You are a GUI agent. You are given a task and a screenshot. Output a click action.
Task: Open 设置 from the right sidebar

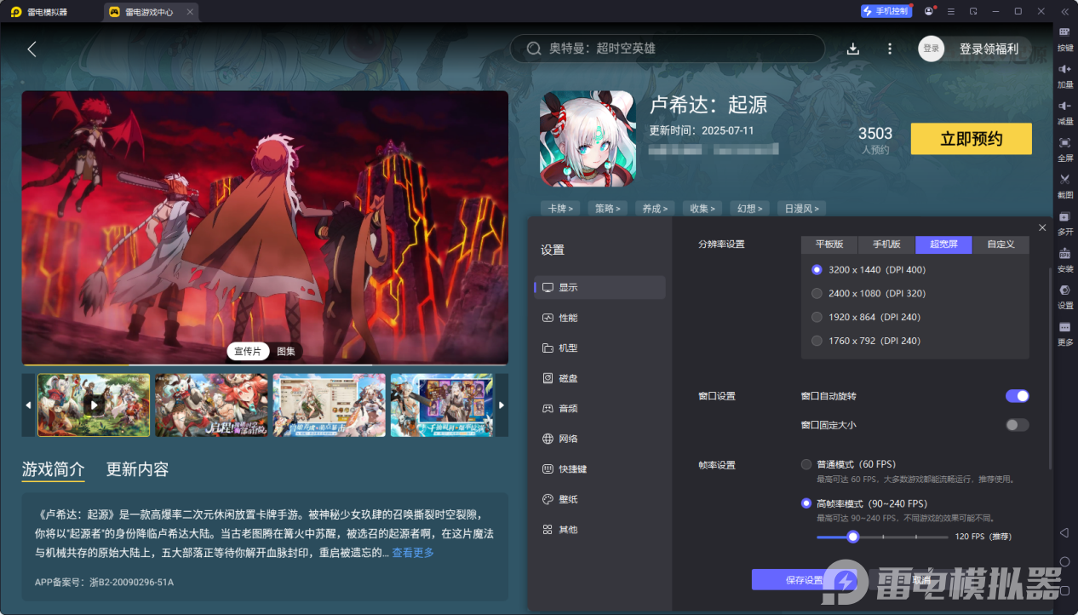point(1064,295)
